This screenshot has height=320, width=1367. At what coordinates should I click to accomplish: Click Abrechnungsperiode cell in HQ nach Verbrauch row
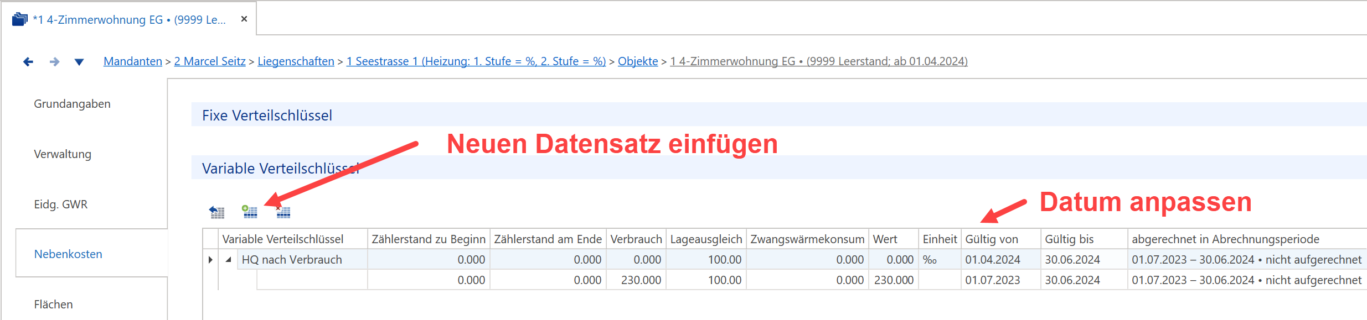click(x=1247, y=259)
